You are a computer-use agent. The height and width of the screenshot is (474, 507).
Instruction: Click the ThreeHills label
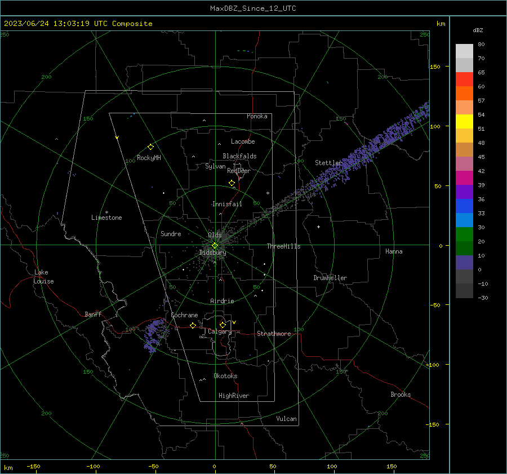click(283, 246)
